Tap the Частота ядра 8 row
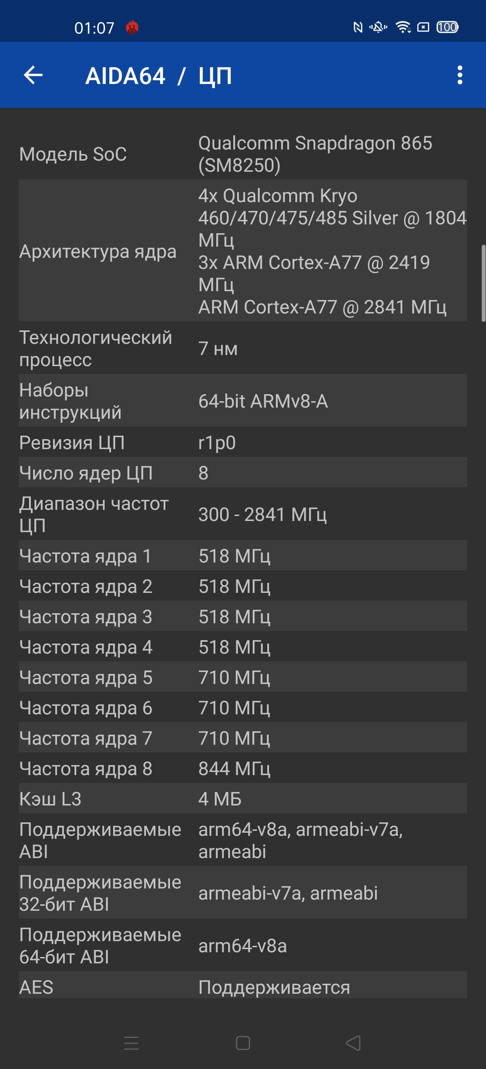Image resolution: width=486 pixels, height=1069 pixels. tap(243, 768)
